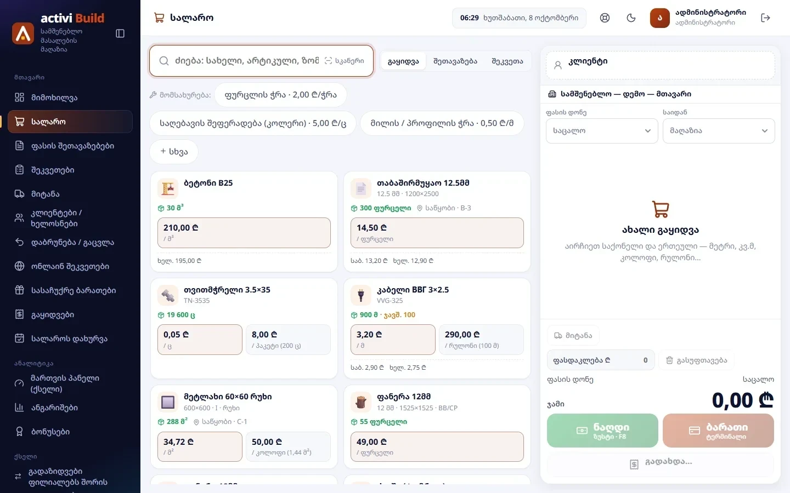Open the საიდან dropdown მაღაზია
This screenshot has width=790, height=493.
pos(719,131)
